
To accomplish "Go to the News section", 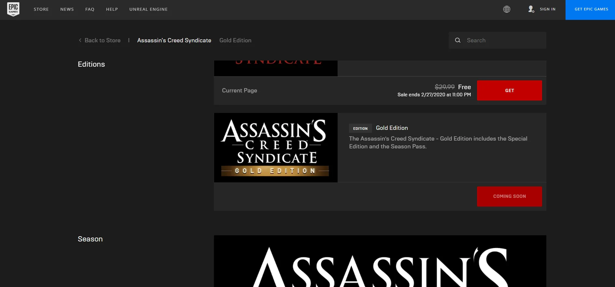I will pyautogui.click(x=67, y=9).
